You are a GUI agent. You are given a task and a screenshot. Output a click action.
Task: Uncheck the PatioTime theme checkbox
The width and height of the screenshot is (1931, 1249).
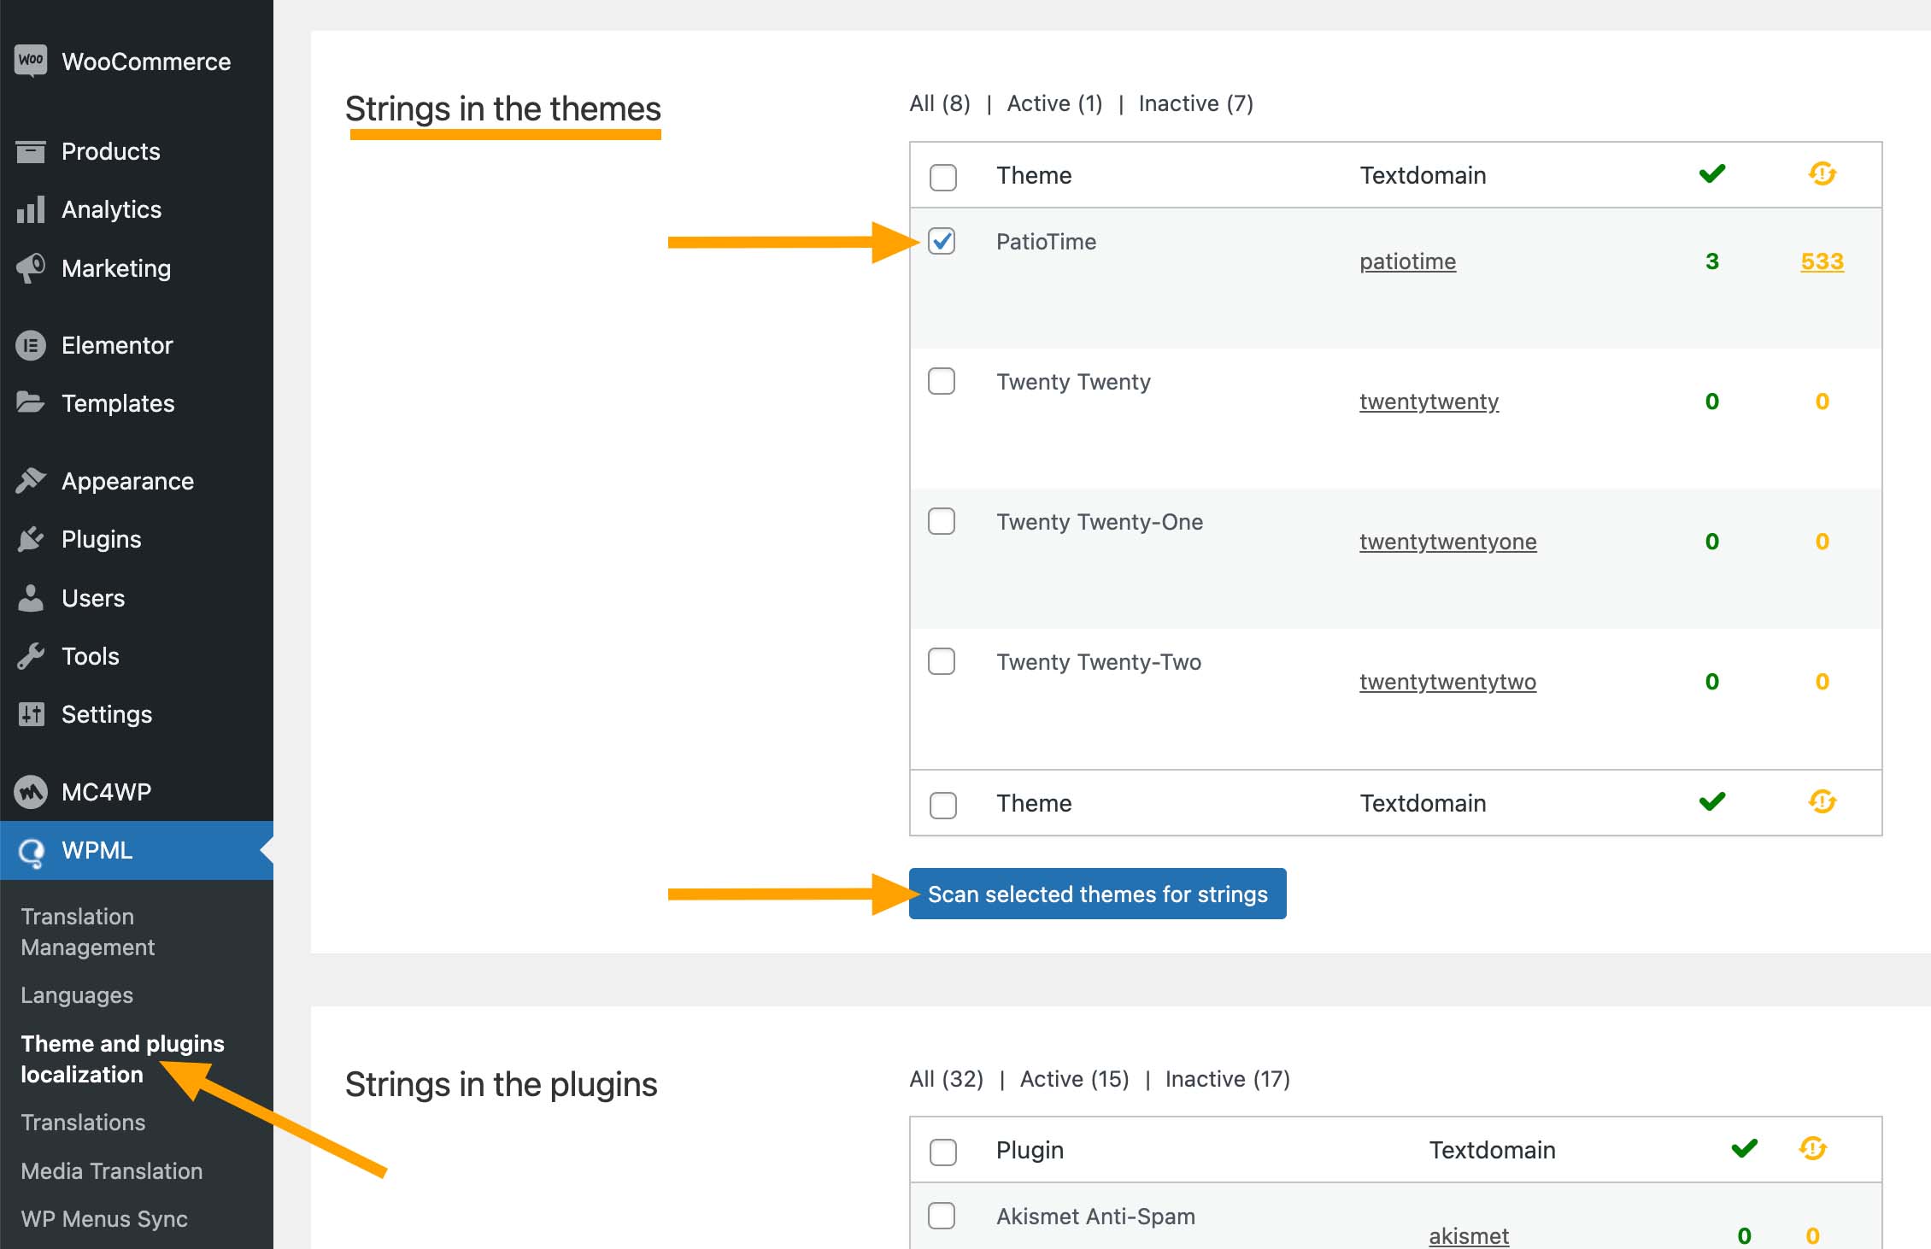(x=942, y=241)
